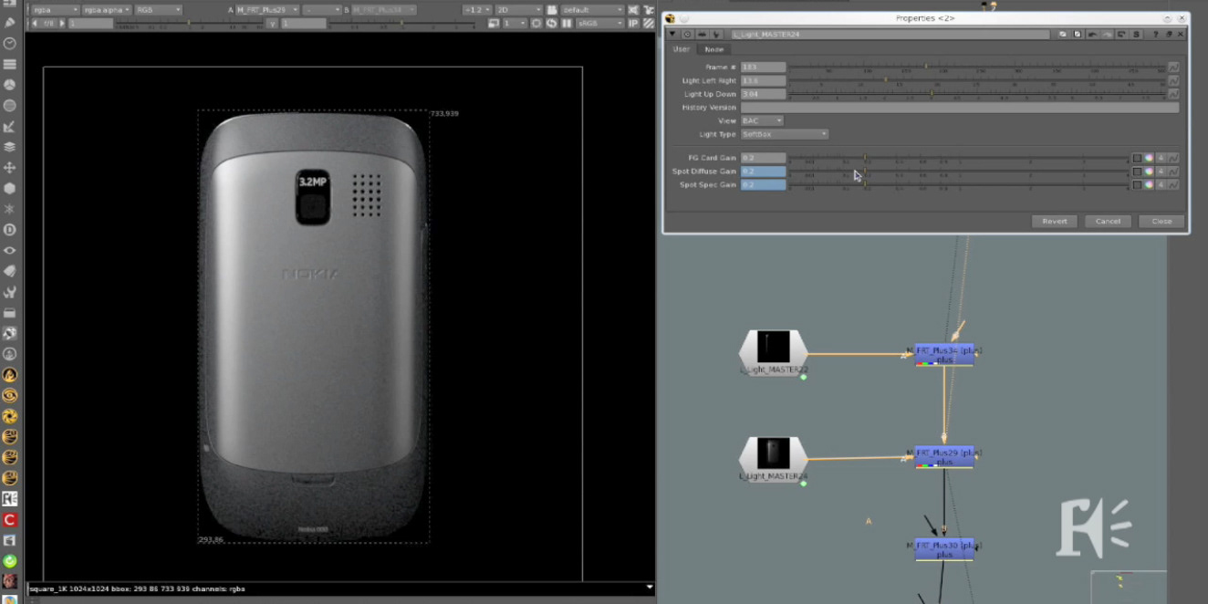This screenshot has height=604, width=1208.
Task: Click the Revert button
Action: point(1055,221)
